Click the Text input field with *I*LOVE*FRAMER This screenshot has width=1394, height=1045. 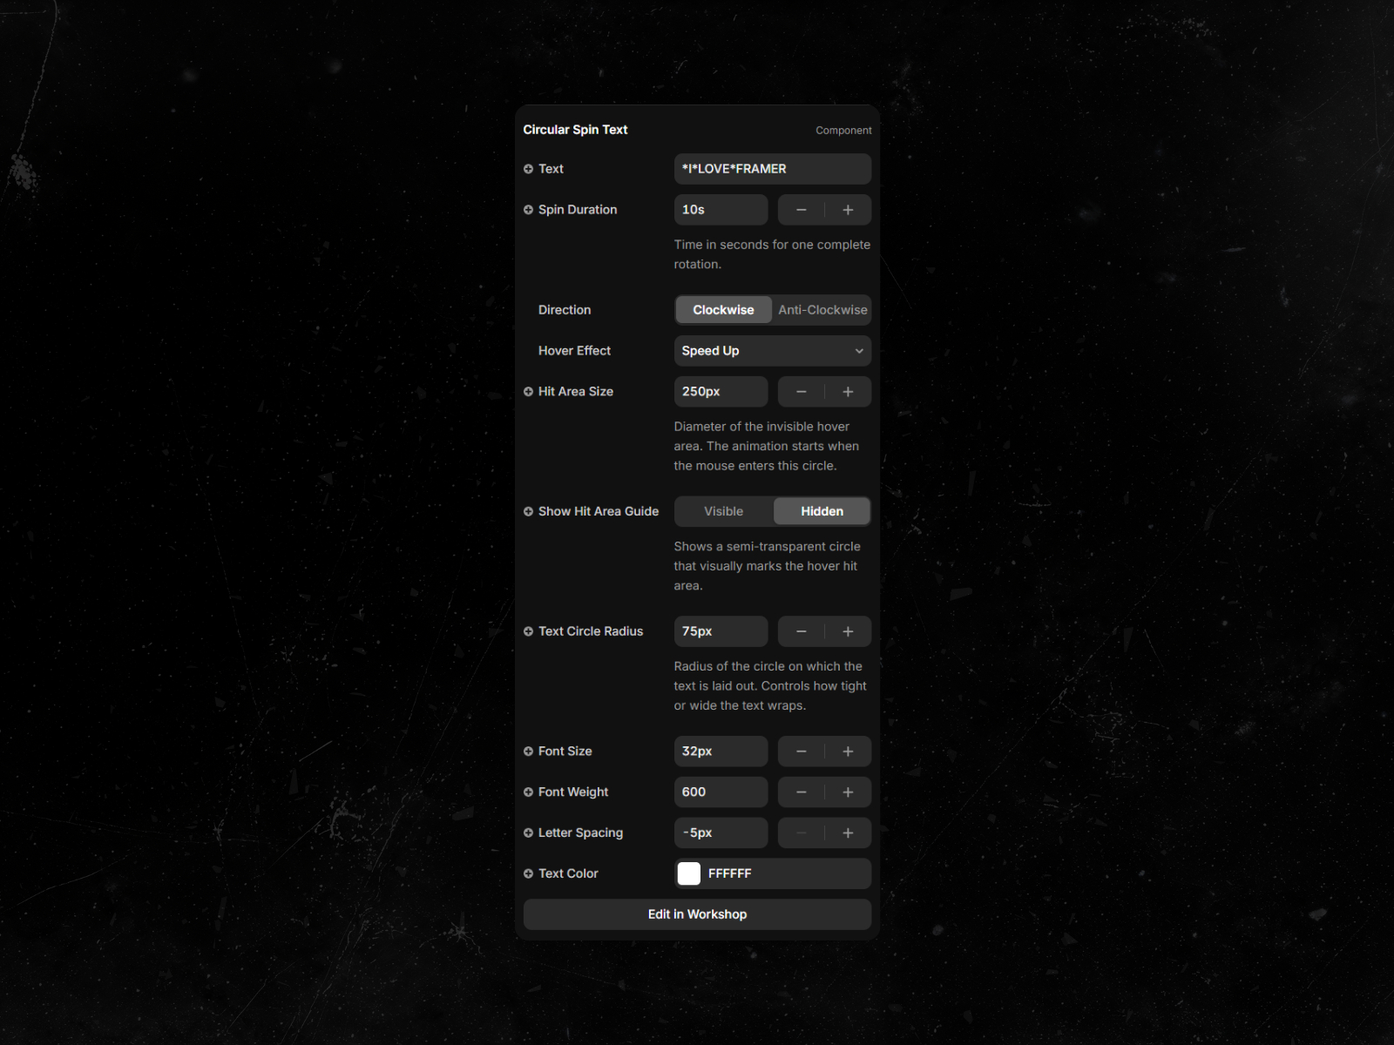coord(772,169)
